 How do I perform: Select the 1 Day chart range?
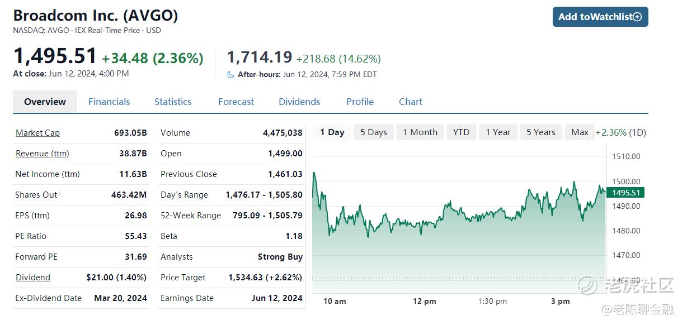(x=332, y=132)
